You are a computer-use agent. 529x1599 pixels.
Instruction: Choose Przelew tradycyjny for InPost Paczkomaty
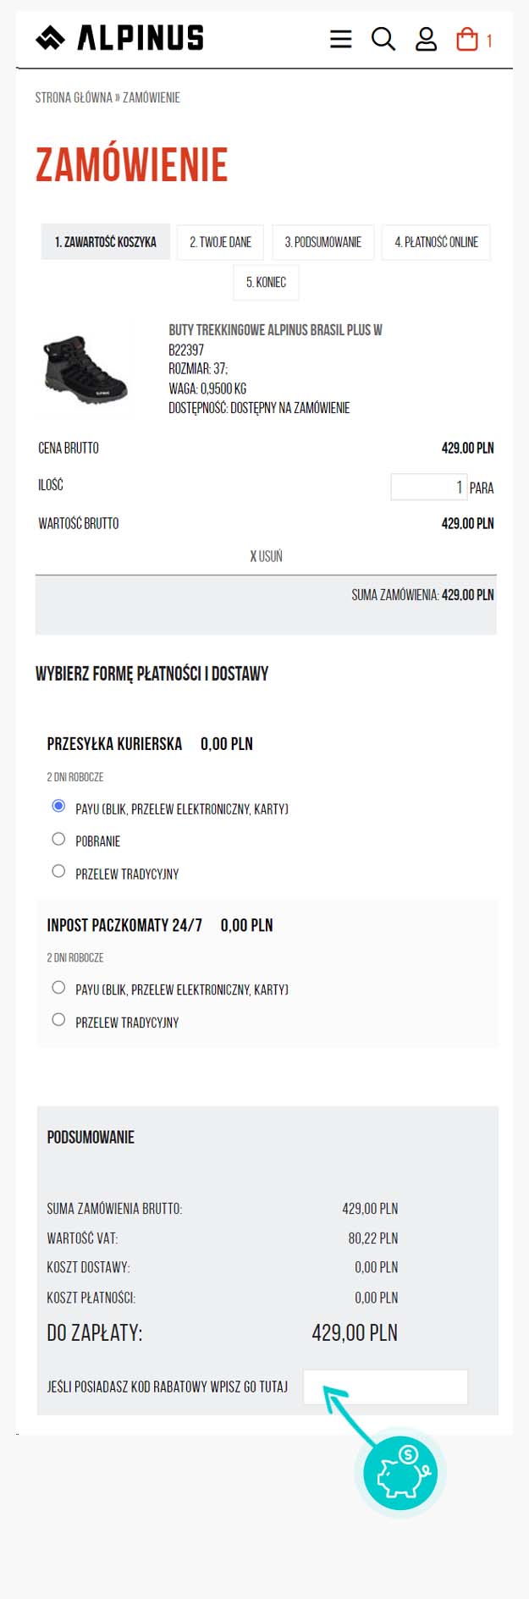pyautogui.click(x=58, y=1020)
